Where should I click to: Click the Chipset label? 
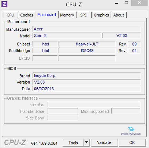click(x=23, y=44)
